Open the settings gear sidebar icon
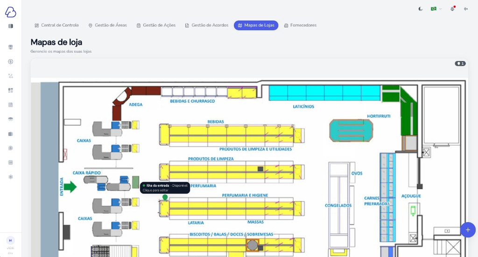 click(11, 177)
